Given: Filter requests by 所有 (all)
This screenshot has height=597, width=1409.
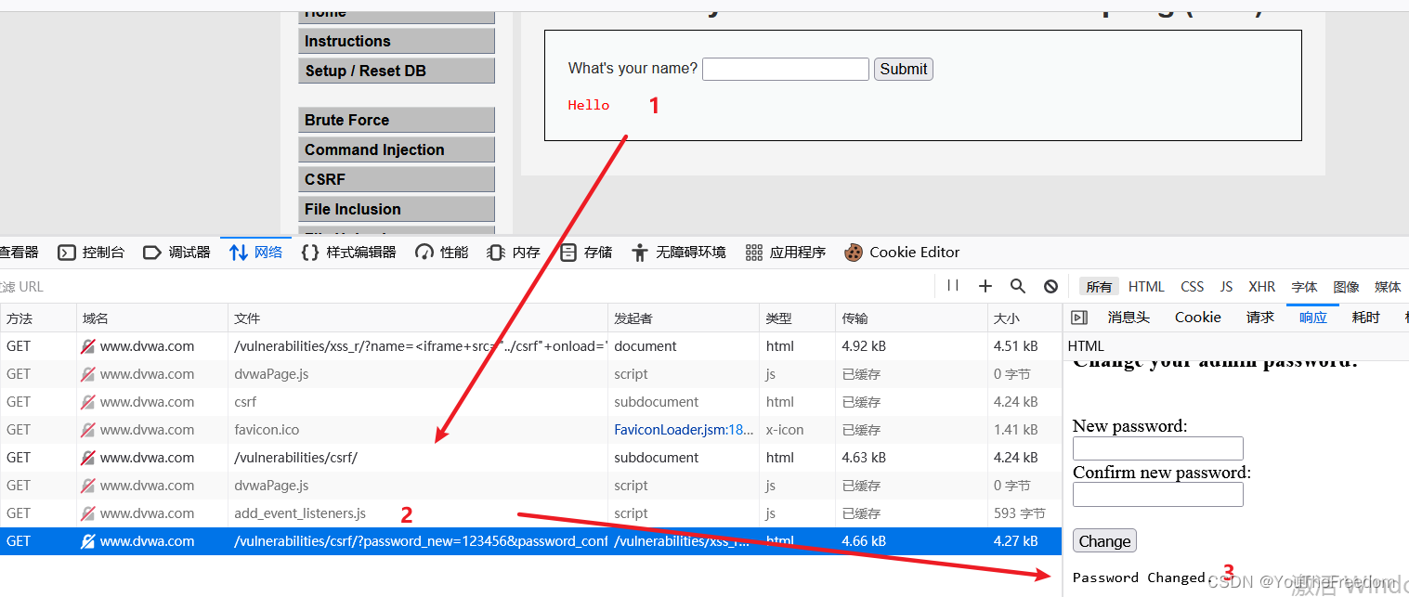Looking at the screenshot, I should tap(1099, 287).
